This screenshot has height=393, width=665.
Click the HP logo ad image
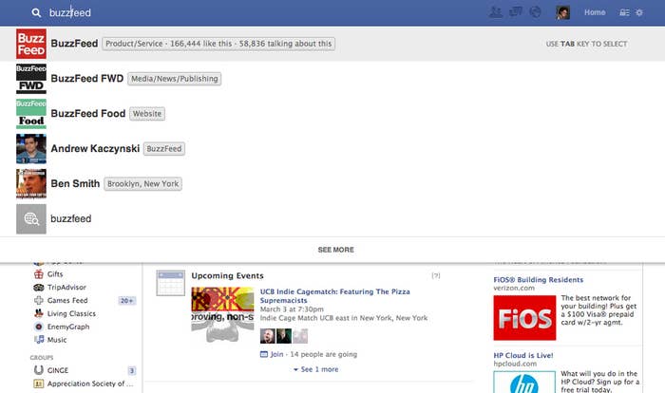(524, 382)
